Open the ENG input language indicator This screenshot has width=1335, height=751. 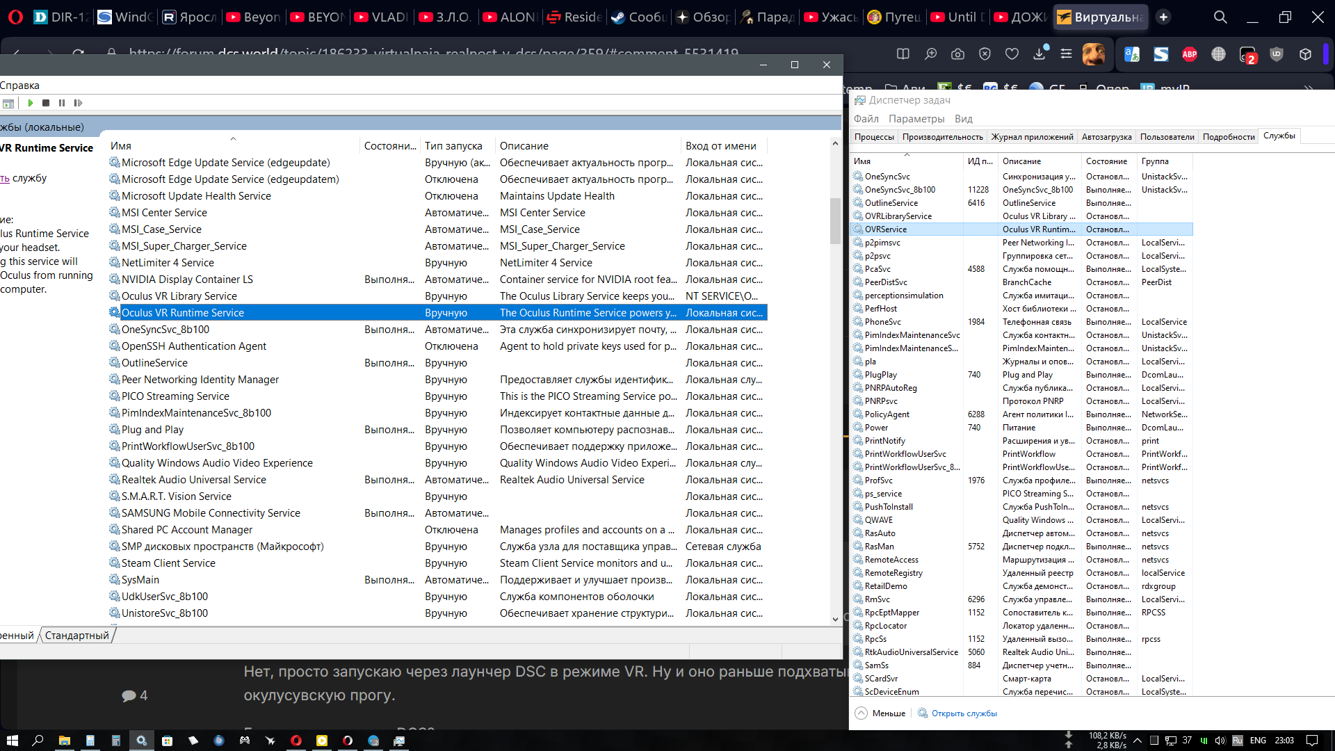[1258, 741]
